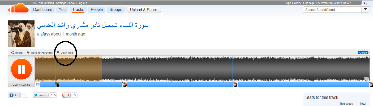Open the comment bubble icon on the waveform
The height and width of the screenshot is (106, 373).
coord(366,79)
